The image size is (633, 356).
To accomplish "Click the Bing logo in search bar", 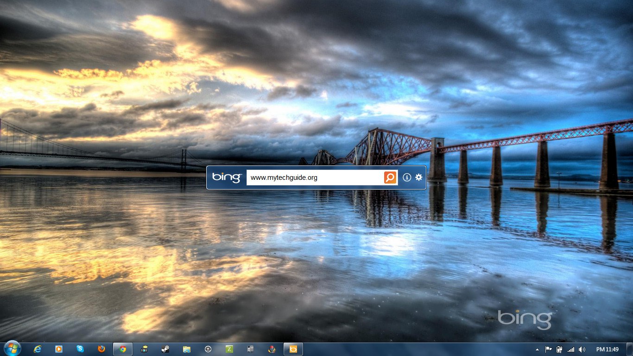I will coord(227,178).
